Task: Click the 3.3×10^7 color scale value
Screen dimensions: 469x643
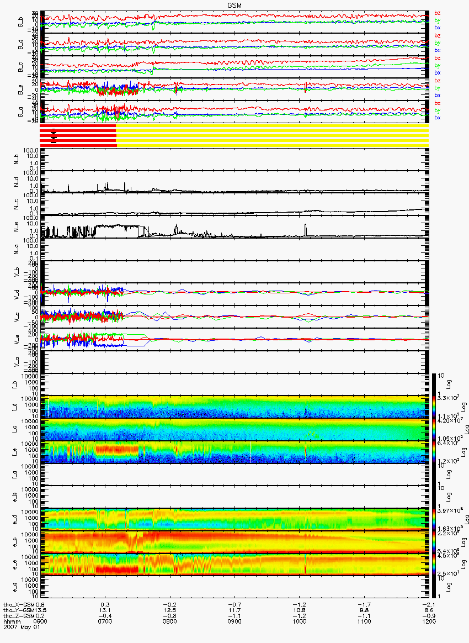Action: point(447,398)
